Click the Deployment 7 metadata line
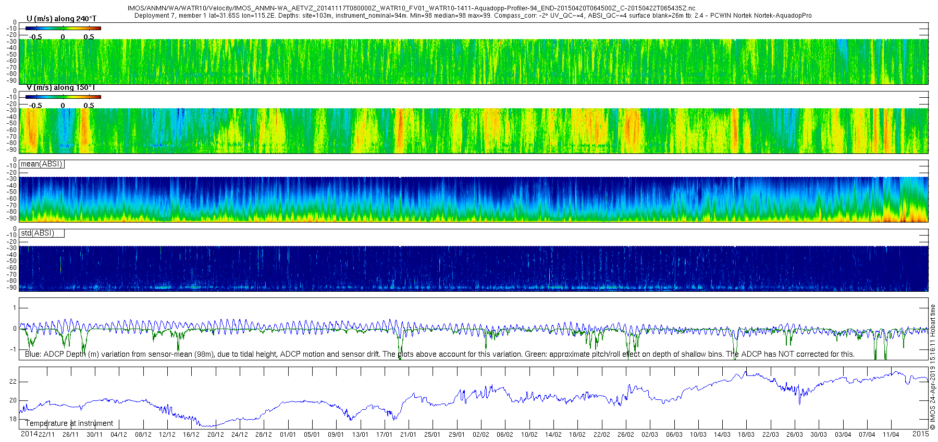 coord(473,16)
